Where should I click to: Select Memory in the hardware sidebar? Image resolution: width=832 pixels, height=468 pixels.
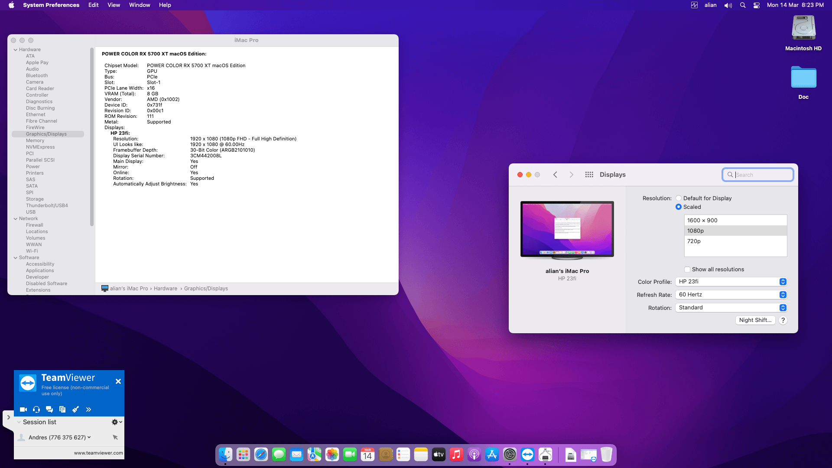coord(35,141)
